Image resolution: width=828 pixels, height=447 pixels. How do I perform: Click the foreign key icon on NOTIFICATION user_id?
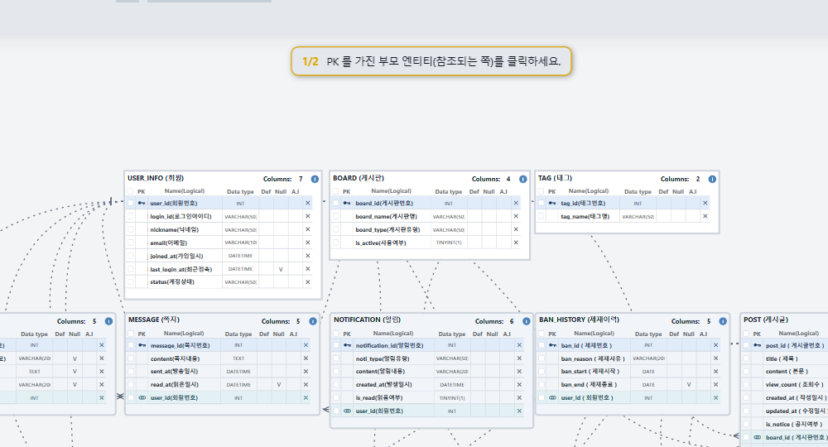347,411
